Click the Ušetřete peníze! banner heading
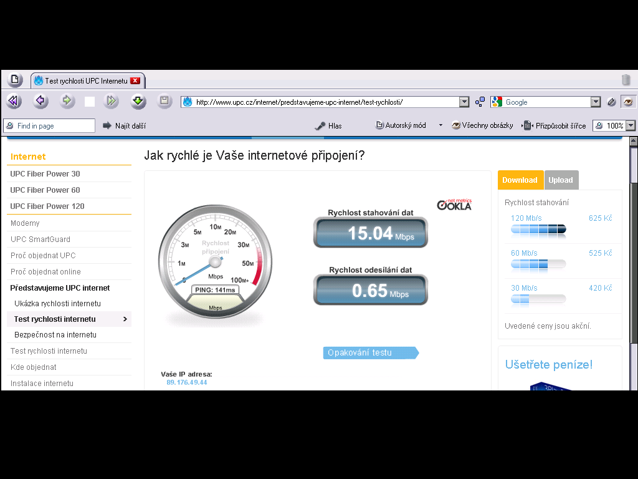Viewport: 638px width, 479px height. 549,364
